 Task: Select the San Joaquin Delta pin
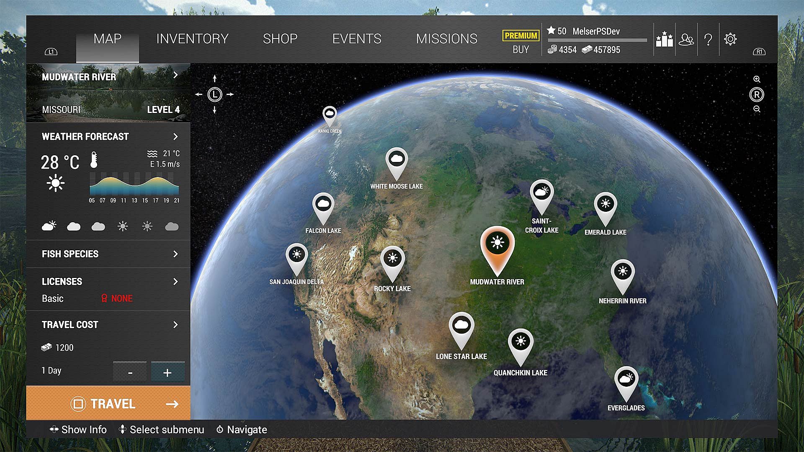point(296,255)
